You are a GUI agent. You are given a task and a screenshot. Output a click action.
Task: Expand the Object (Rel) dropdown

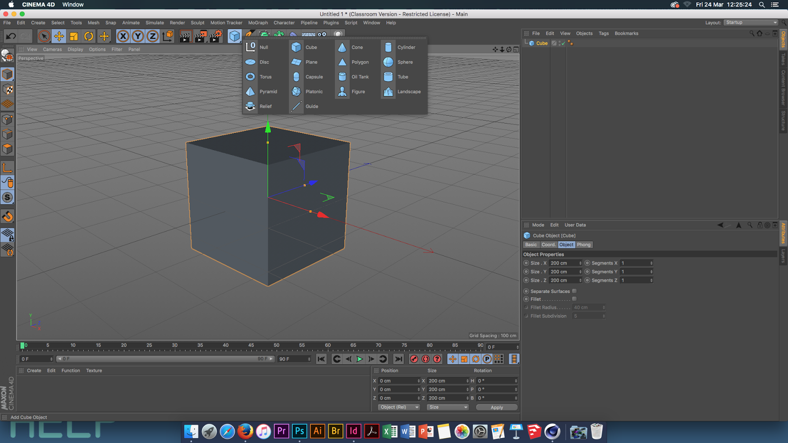[x=398, y=407]
